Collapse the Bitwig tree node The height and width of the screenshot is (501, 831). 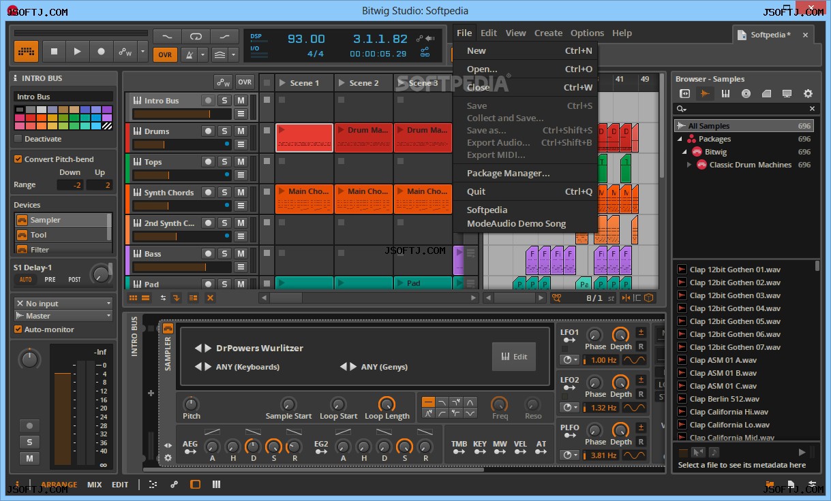(685, 152)
